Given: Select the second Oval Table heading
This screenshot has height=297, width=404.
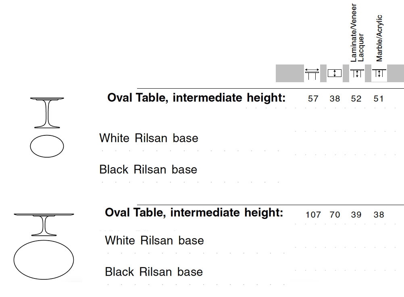Looking at the screenshot, I should click(x=194, y=213).
